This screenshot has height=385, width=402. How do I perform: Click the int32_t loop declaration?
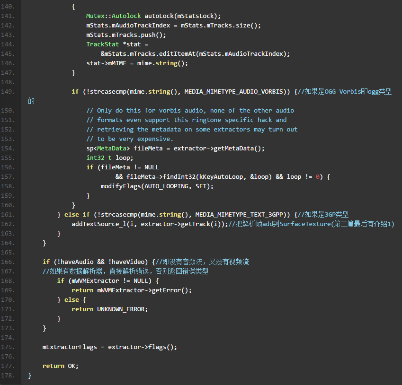pyautogui.click(x=110, y=158)
